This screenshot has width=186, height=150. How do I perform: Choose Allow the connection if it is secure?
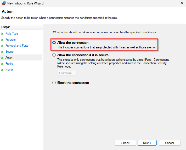(x=54, y=55)
